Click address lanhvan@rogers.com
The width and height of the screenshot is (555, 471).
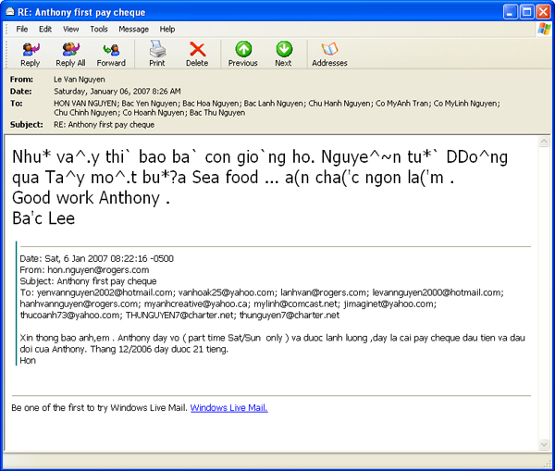tap(324, 292)
